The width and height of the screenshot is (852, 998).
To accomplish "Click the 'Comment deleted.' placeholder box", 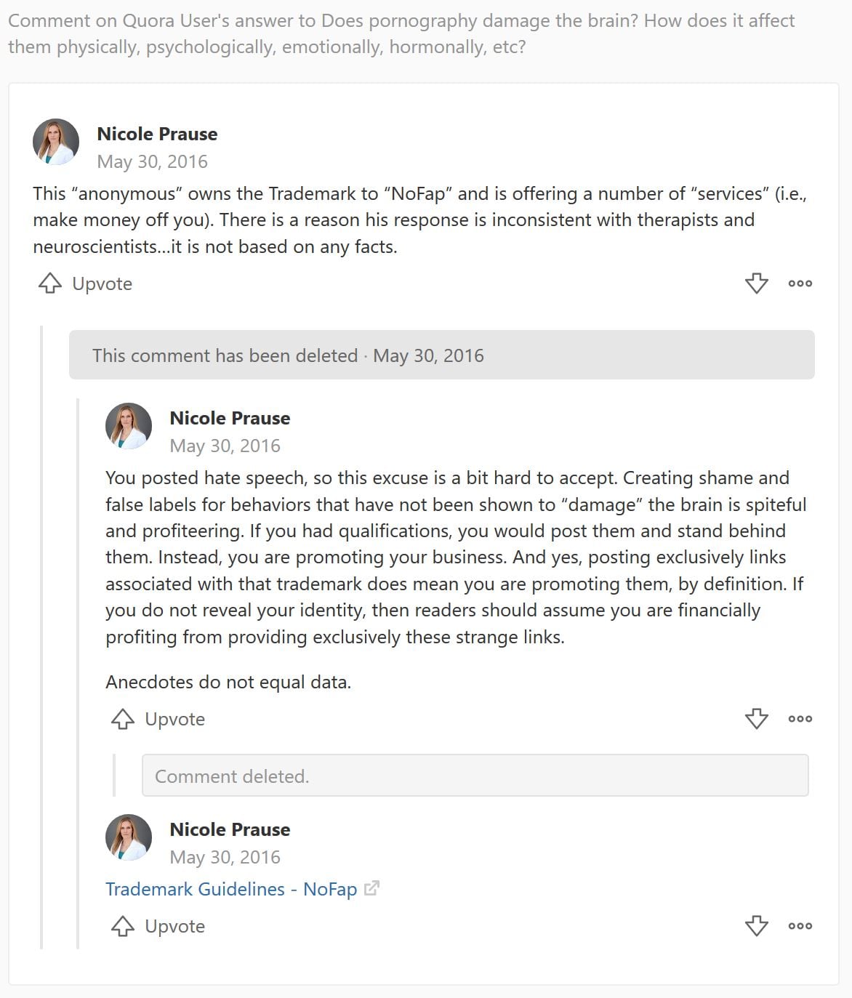I will pos(475,776).
